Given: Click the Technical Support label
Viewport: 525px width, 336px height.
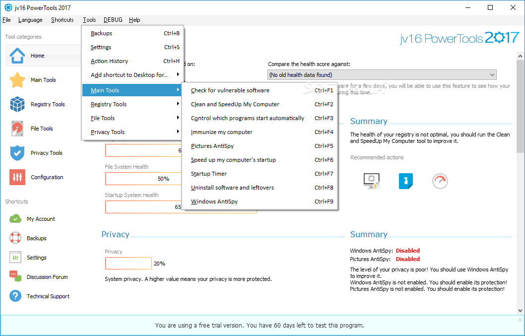Looking at the screenshot, I should pyautogui.click(x=48, y=296).
